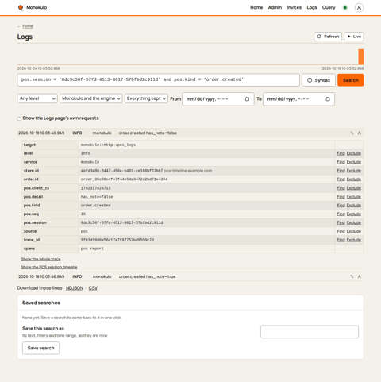Click Find on the service row
This screenshot has width=381, height=382.
coord(341,162)
